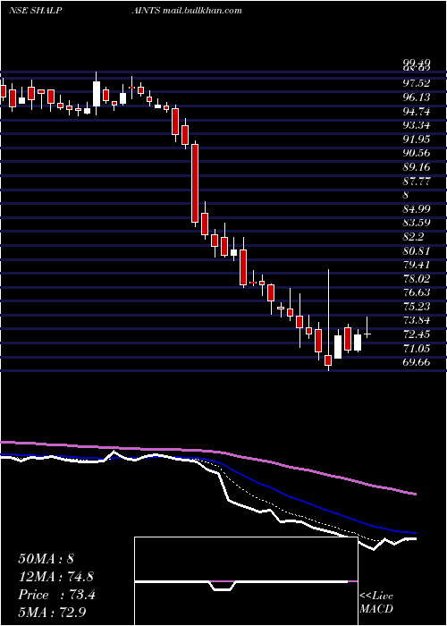Viewport: 447px width, 626px height.
Task: Select the 94.74 price axis label
Action: click(x=417, y=111)
